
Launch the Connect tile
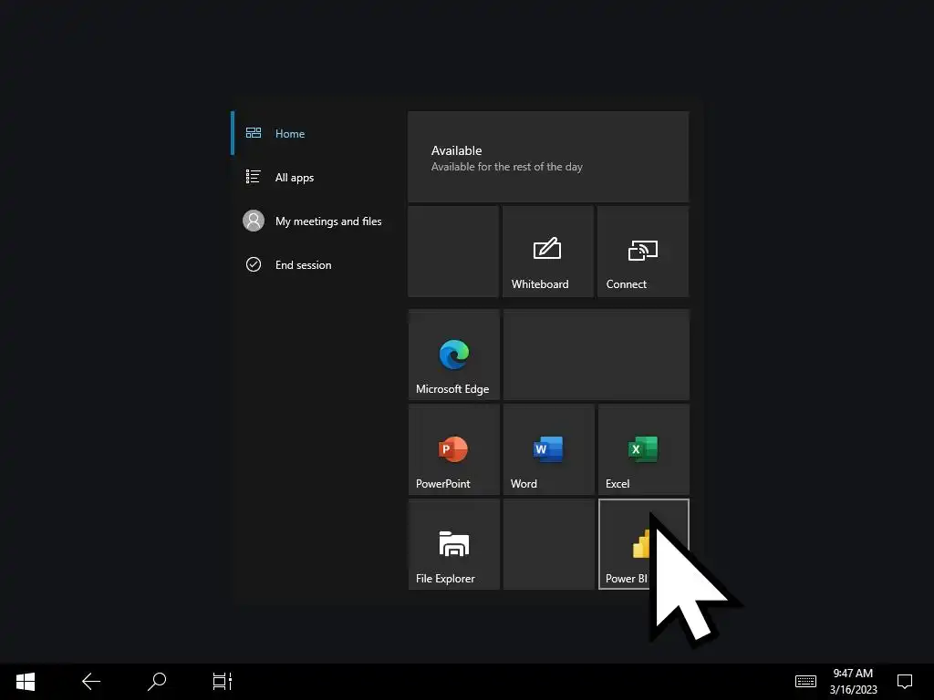(x=643, y=252)
